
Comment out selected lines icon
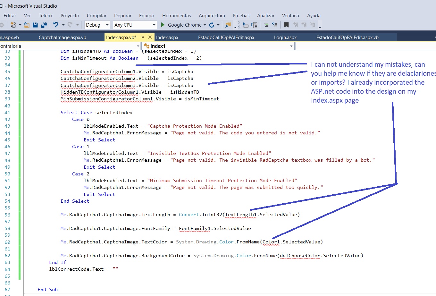pyautogui.click(x=266, y=25)
